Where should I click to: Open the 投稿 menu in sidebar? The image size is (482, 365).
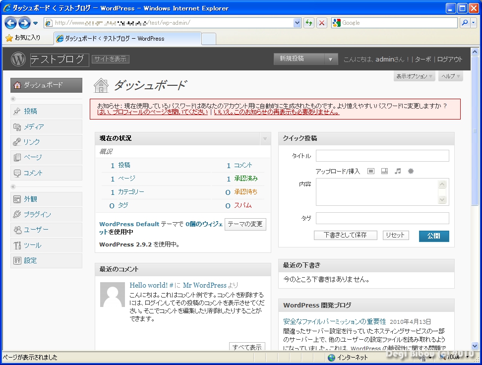(x=47, y=111)
